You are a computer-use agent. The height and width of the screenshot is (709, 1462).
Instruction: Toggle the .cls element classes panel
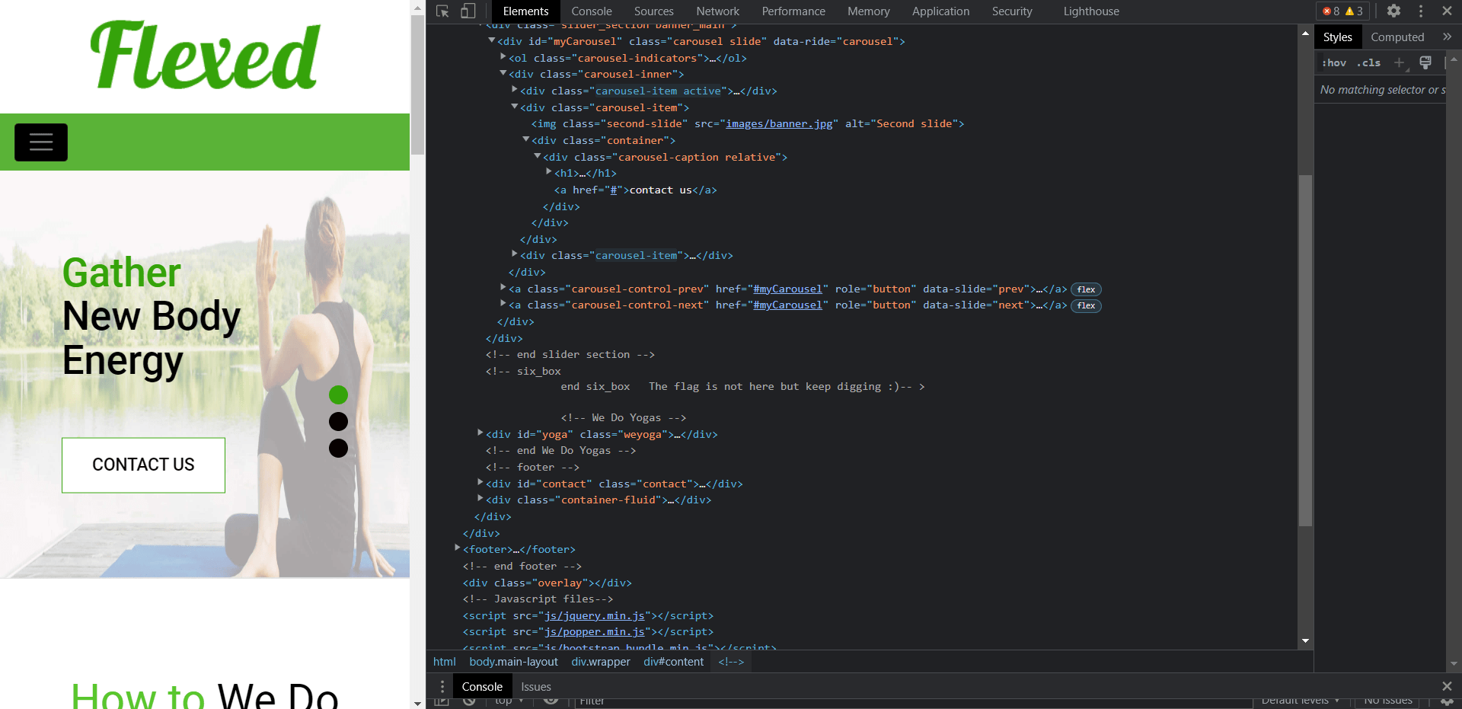(x=1368, y=63)
